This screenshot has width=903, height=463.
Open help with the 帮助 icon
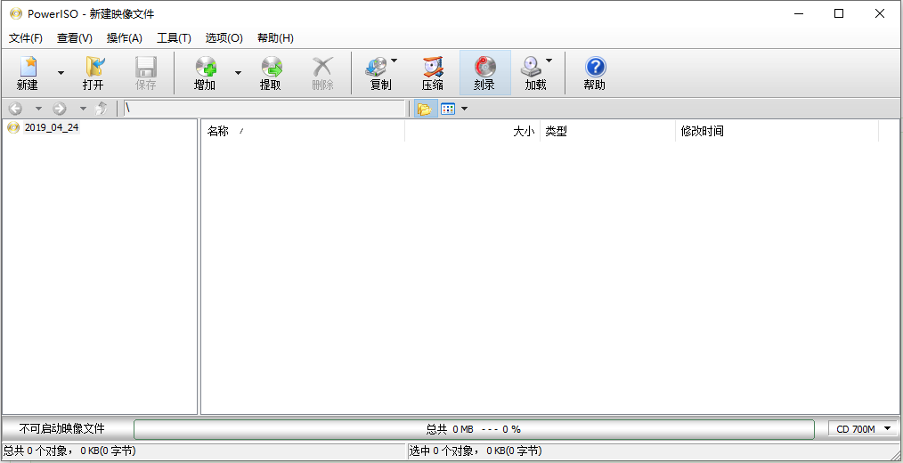click(x=594, y=69)
